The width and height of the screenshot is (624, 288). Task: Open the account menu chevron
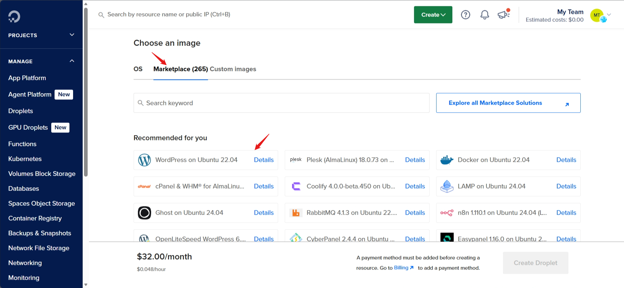coord(609,15)
